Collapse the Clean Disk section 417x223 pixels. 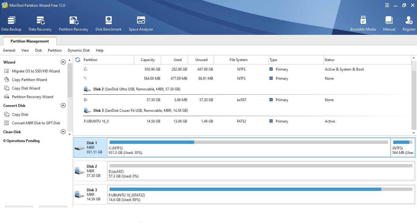(x=63, y=132)
